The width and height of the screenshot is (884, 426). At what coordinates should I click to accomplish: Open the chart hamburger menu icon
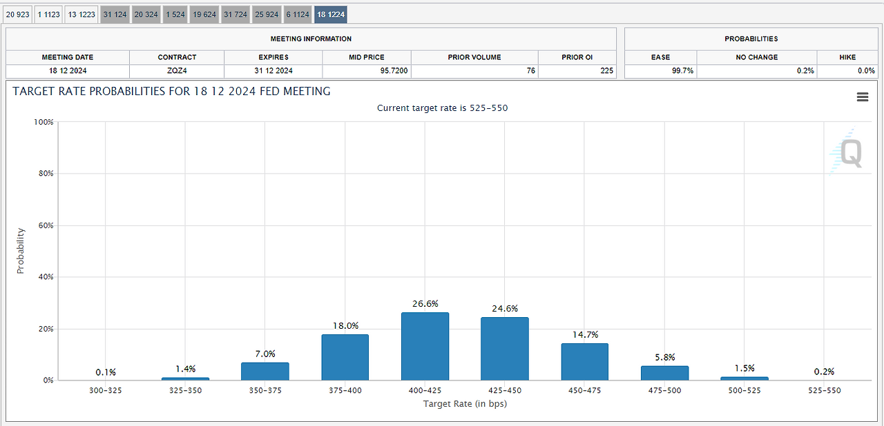pyautogui.click(x=862, y=97)
